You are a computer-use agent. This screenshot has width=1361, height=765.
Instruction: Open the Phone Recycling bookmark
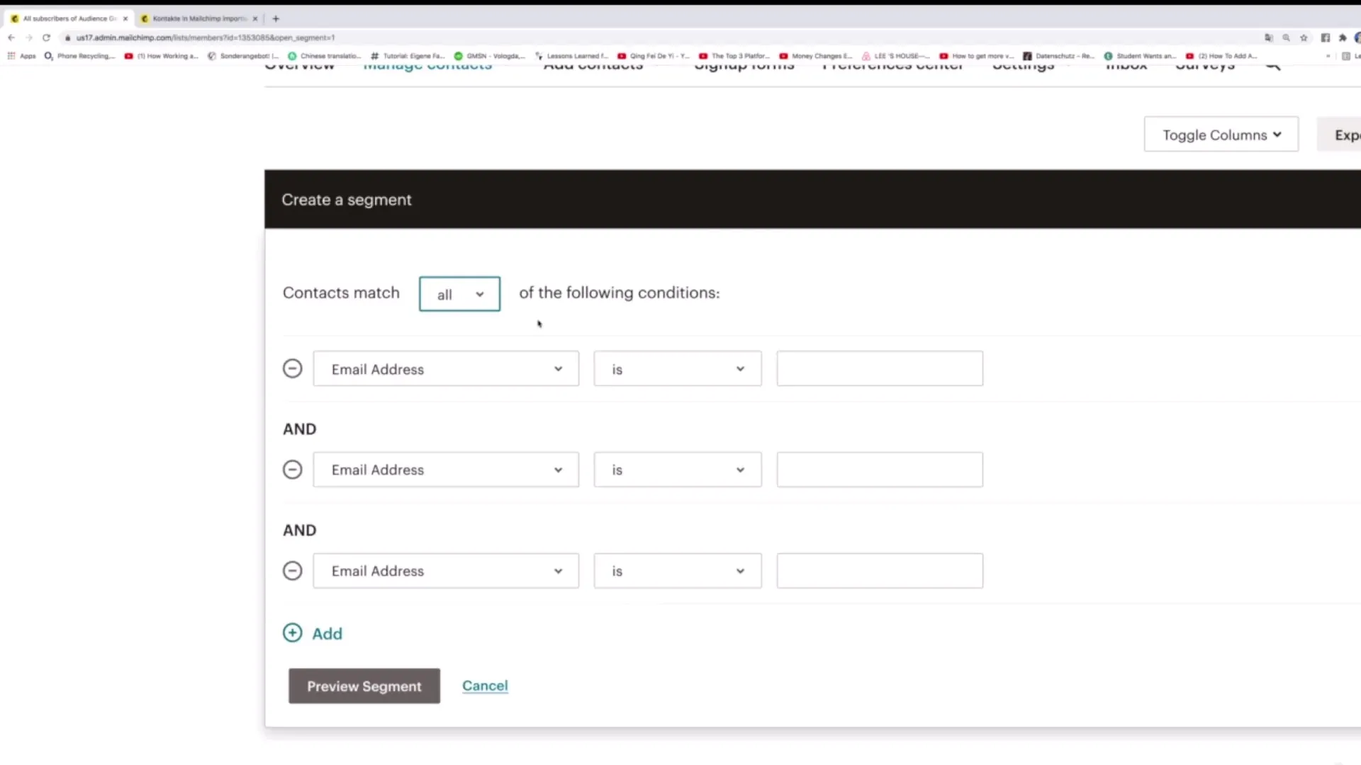79,56
